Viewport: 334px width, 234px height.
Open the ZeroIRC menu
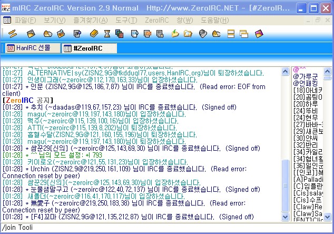(156, 21)
